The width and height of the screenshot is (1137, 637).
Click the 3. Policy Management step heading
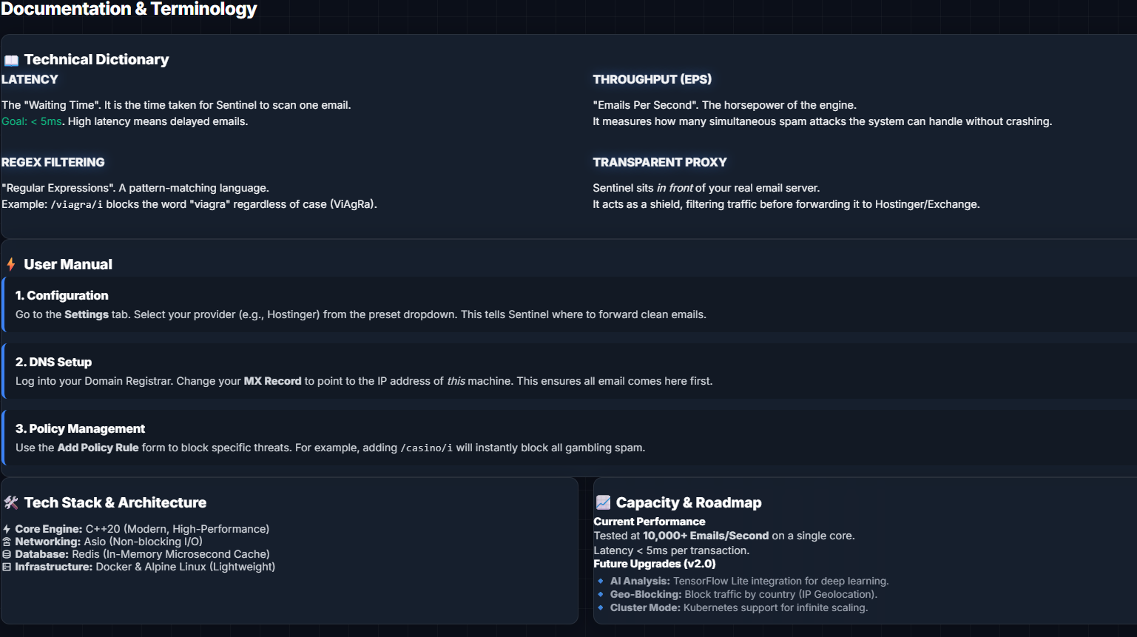coord(80,429)
